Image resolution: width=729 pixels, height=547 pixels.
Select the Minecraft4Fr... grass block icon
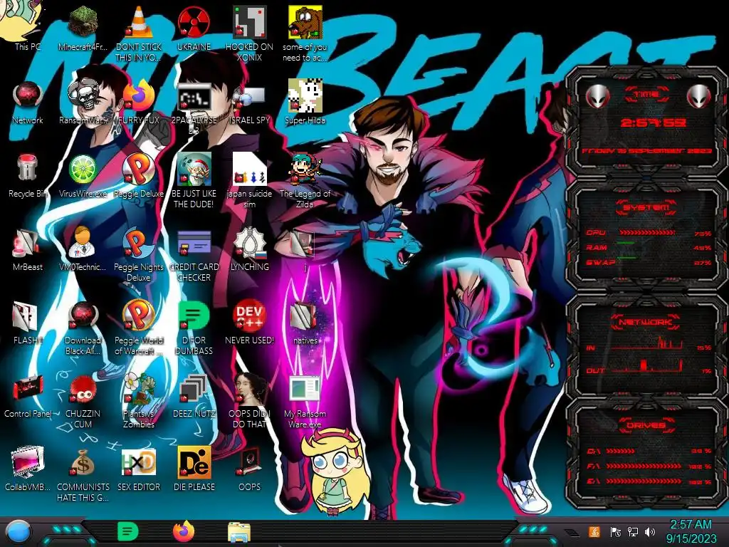[83, 22]
